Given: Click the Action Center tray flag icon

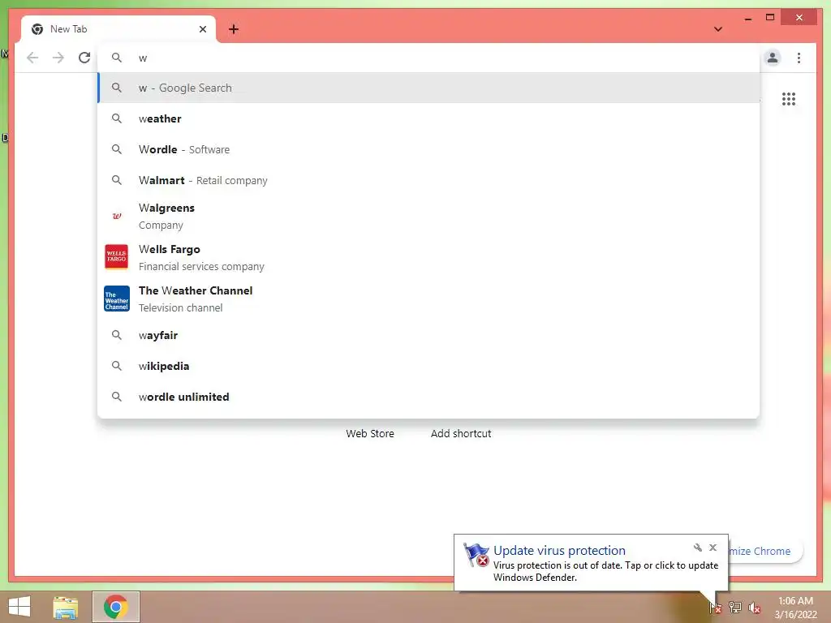Looking at the screenshot, I should (716, 608).
